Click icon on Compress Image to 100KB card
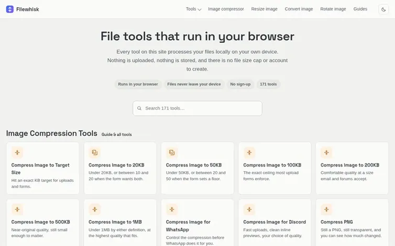 pos(249,153)
